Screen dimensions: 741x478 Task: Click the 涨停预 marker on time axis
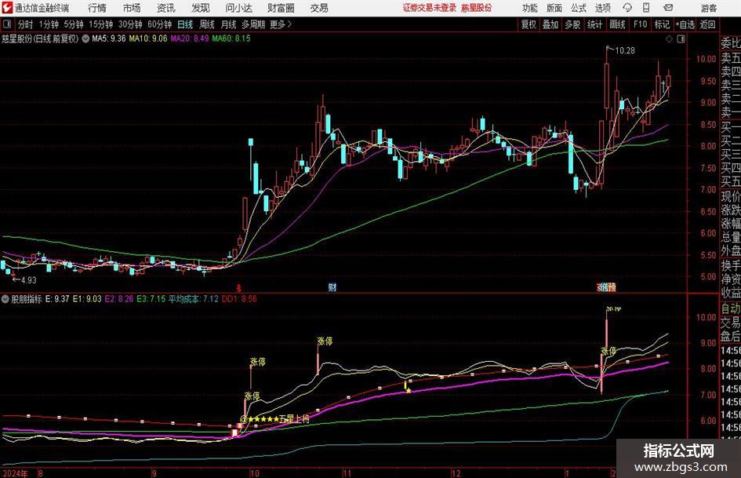[x=606, y=286]
